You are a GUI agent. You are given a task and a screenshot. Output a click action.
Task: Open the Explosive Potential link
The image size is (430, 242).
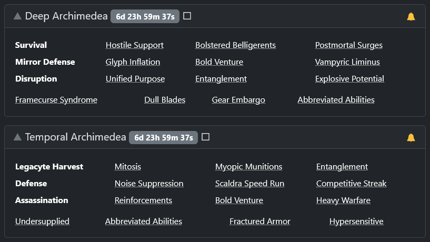click(349, 79)
